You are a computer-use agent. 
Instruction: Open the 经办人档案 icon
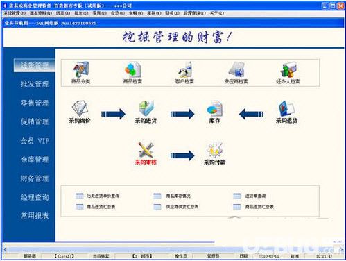pyautogui.click(x=288, y=69)
